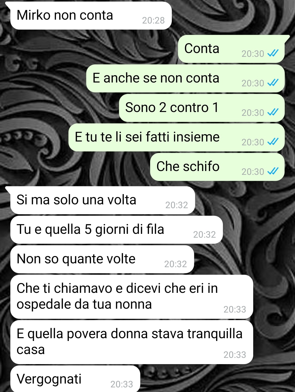The image size is (295, 392).
Task: Tap the 'Non so quante volte' message
Action: [x=102, y=260]
